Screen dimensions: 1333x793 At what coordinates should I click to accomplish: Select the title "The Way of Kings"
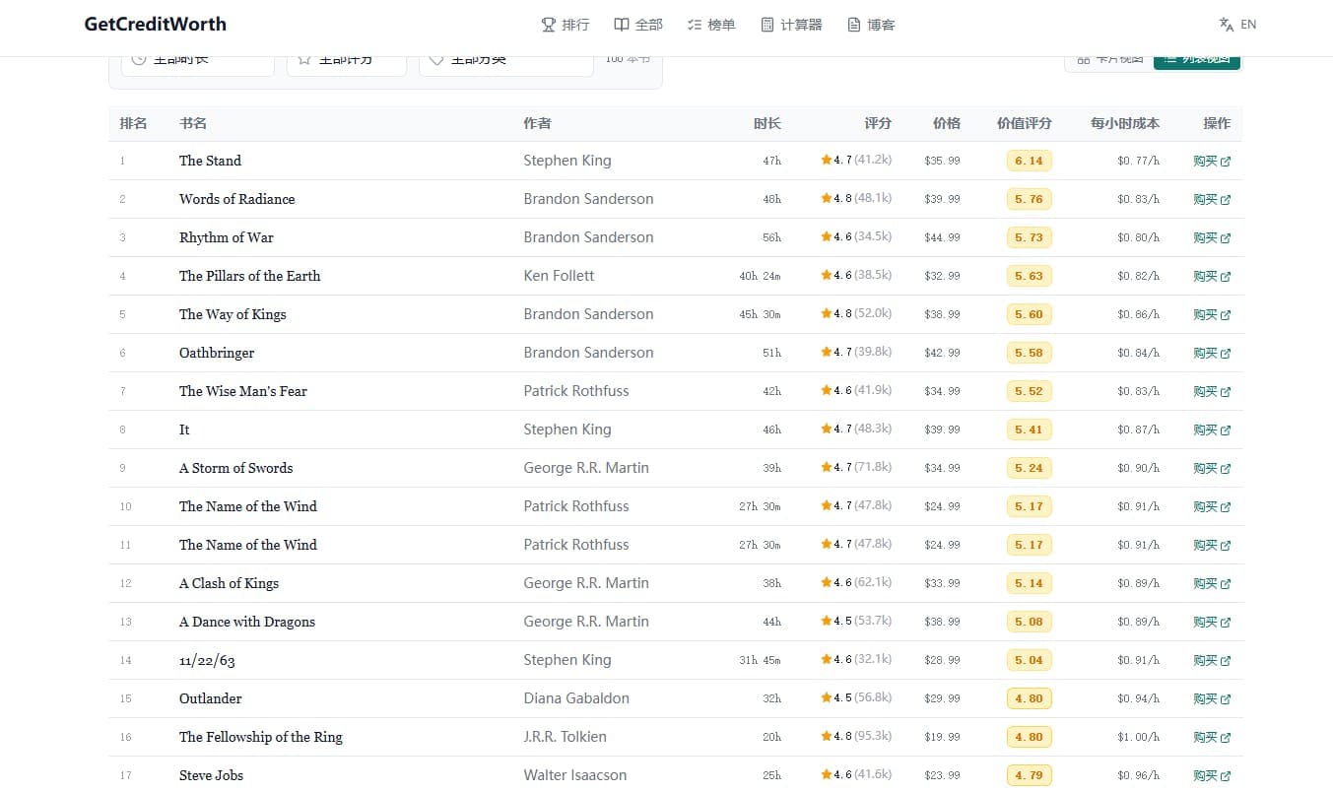click(233, 314)
